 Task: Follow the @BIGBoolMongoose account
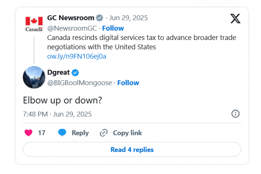coord(128,83)
